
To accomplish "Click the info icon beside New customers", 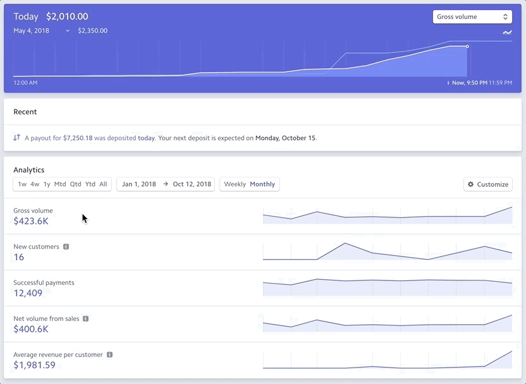I will tap(66, 247).
